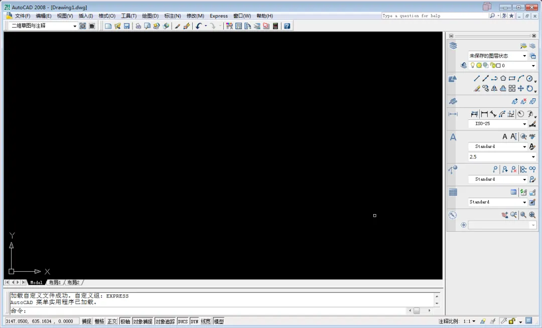
Task: Toggle 对象追踪 object tracking
Action: (x=165, y=321)
